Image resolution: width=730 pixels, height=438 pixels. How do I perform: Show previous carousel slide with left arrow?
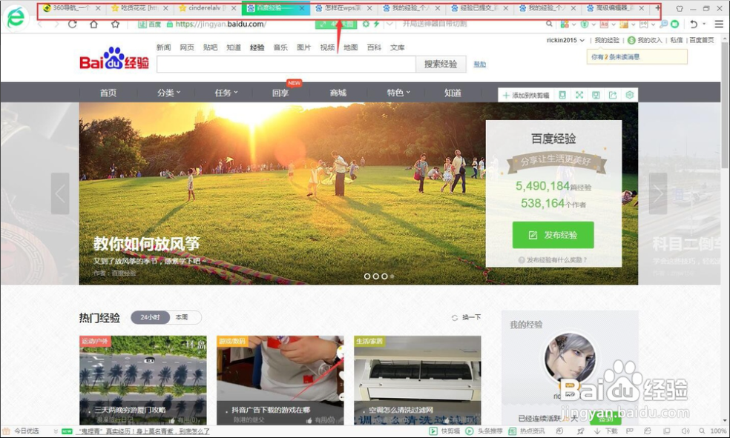[x=60, y=193]
